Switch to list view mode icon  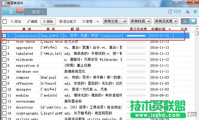(x=185, y=21)
